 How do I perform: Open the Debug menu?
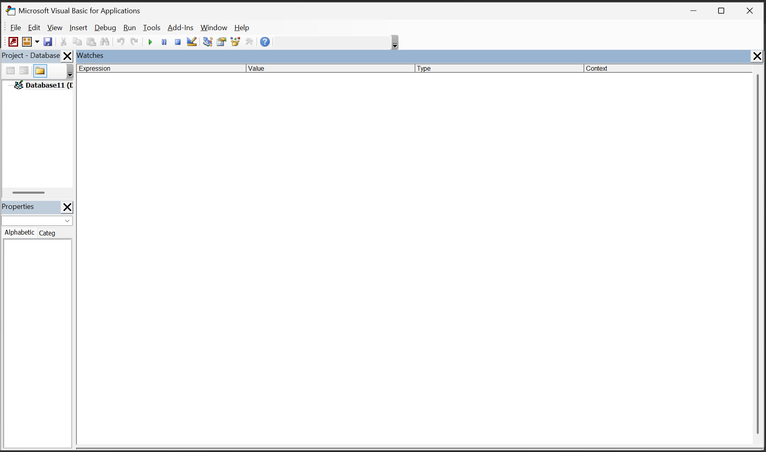point(105,28)
